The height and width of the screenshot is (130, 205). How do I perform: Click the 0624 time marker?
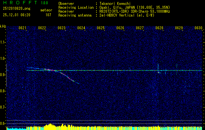pyautogui.click(x=81, y=28)
